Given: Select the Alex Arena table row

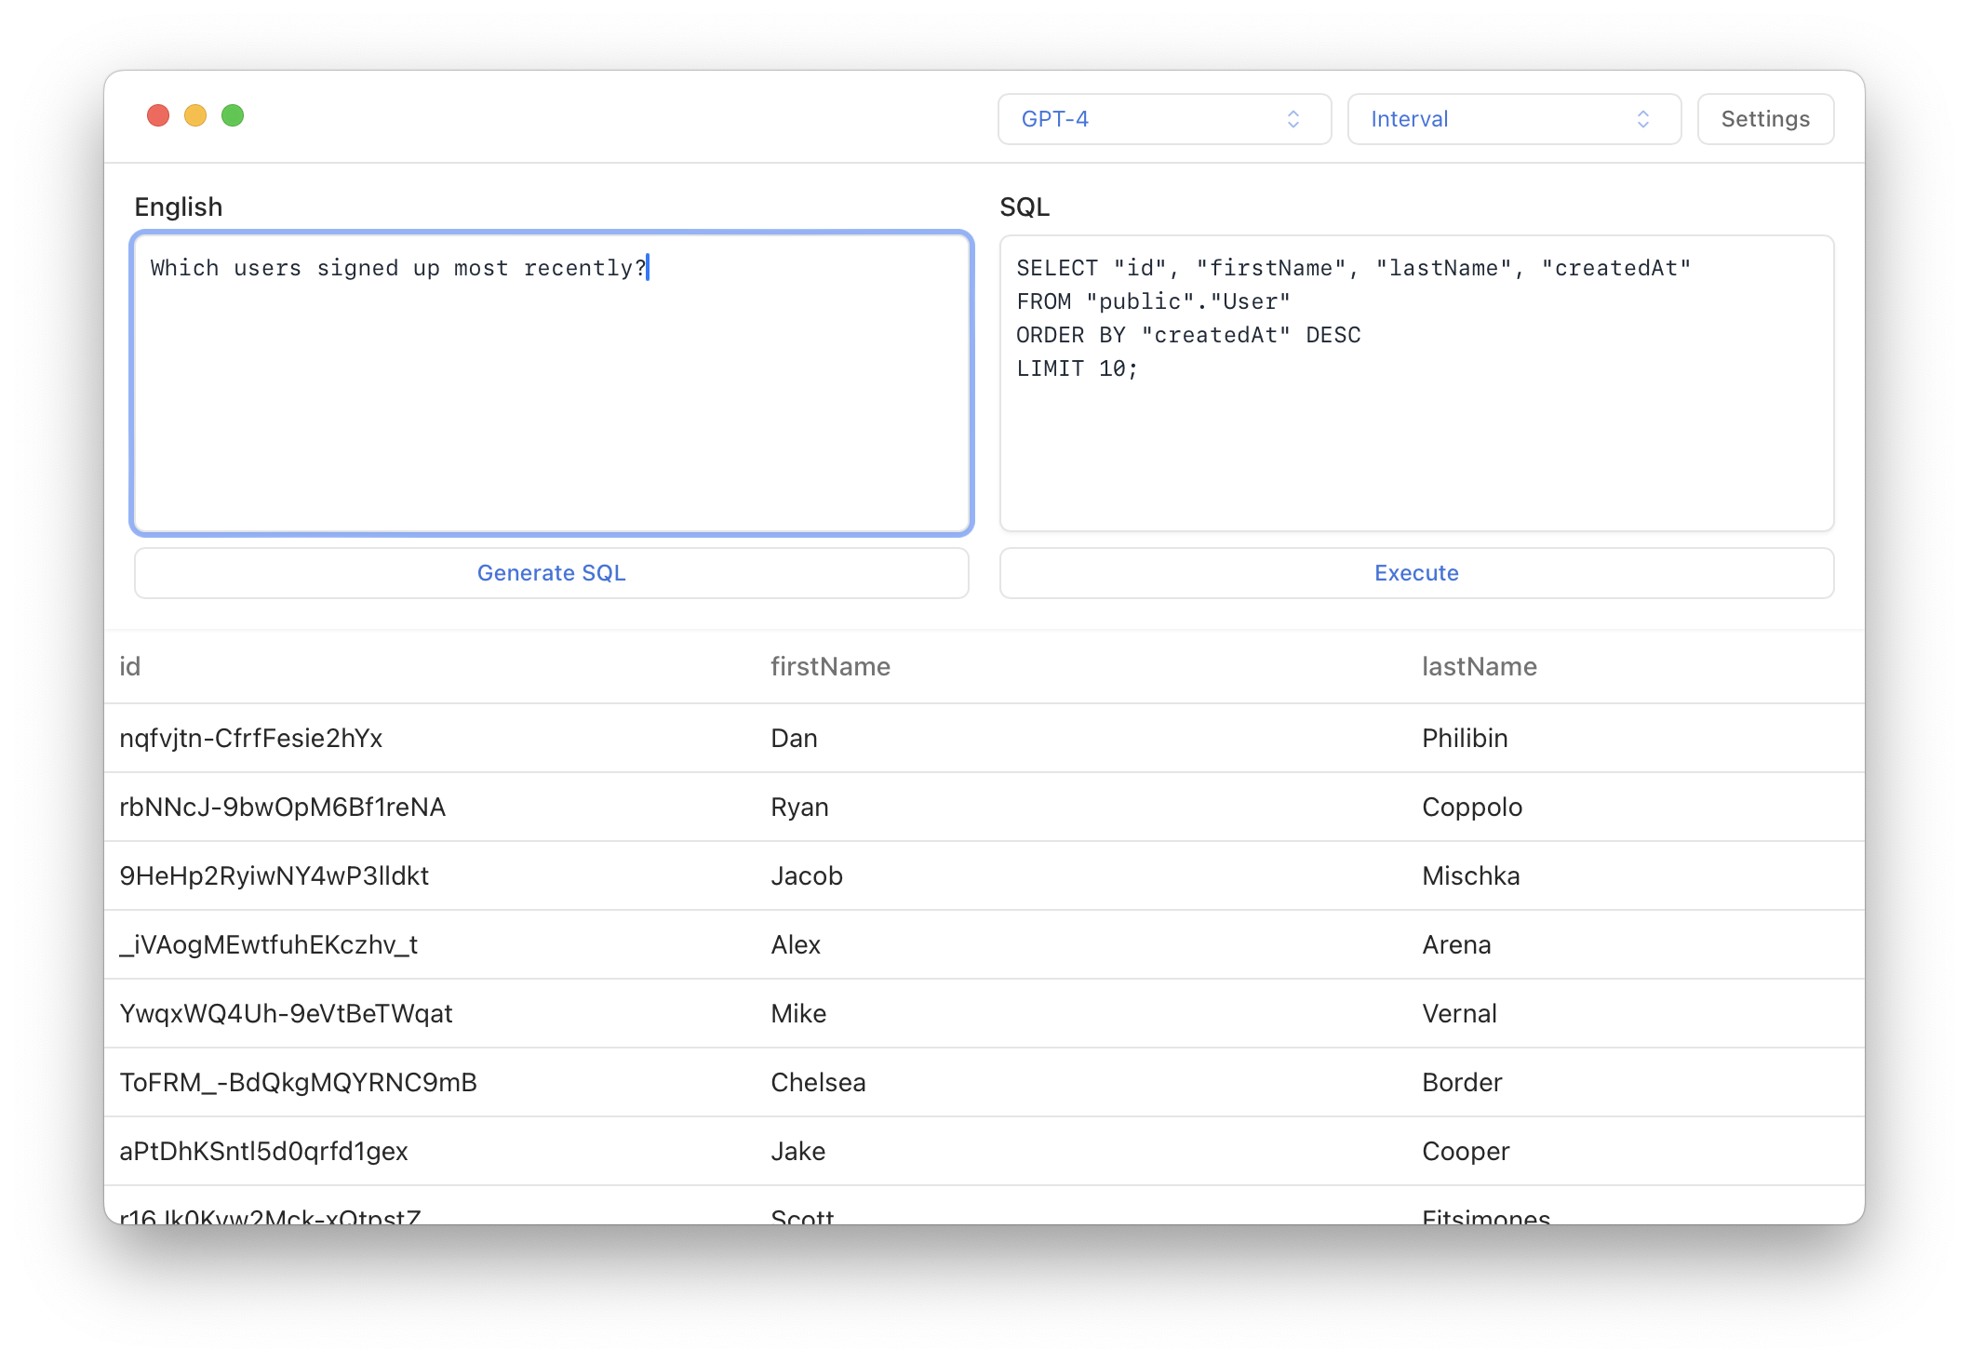Looking at the screenshot, I should tap(983, 945).
